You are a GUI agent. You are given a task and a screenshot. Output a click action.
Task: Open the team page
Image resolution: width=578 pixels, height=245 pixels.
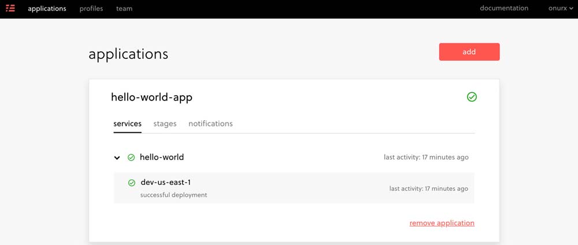click(124, 9)
